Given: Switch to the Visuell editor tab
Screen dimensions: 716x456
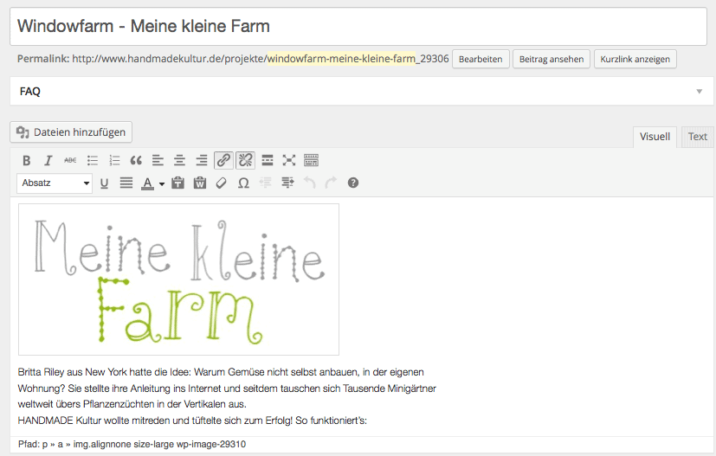Looking at the screenshot, I should coord(655,137).
